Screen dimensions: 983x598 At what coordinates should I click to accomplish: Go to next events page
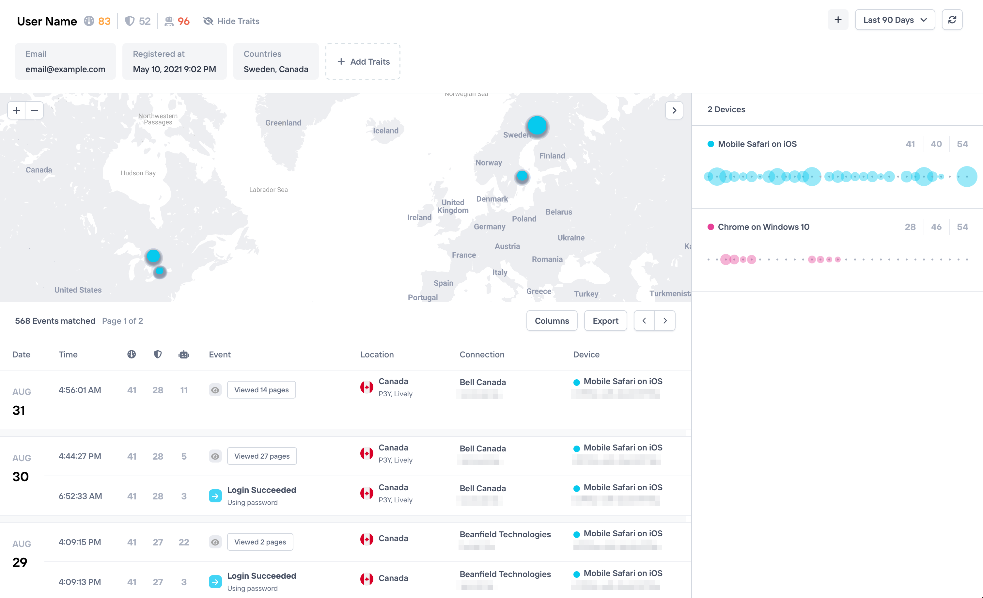(665, 321)
